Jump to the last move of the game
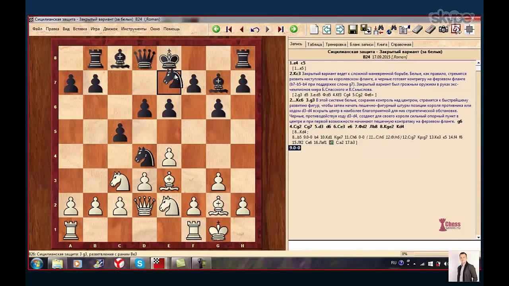 coord(280,29)
